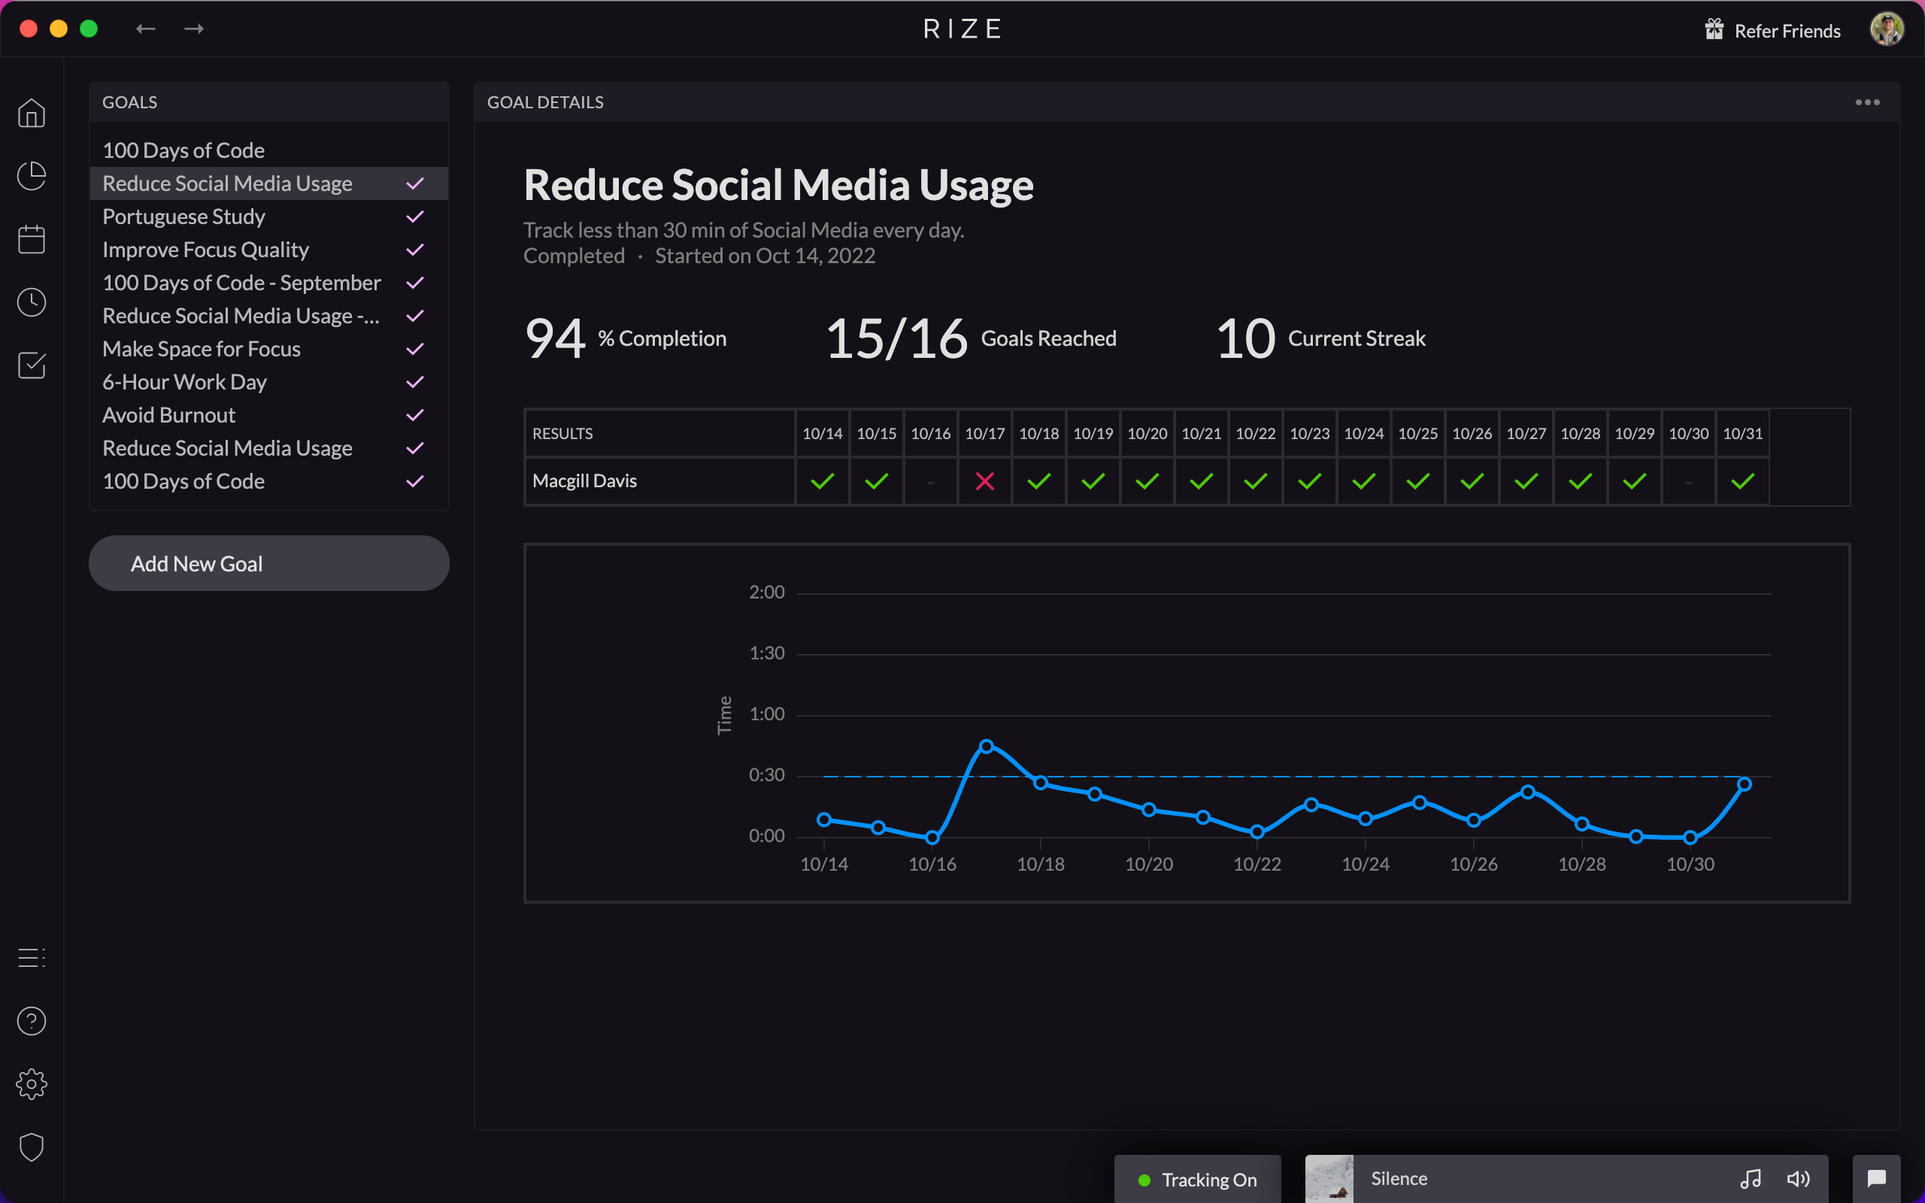Click the green check result for 10/24
The height and width of the screenshot is (1203, 1925).
click(1364, 480)
